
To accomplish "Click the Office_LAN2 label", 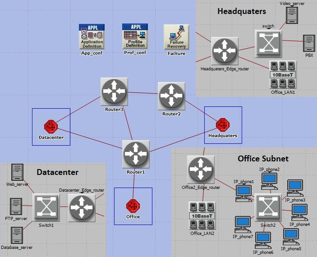I will (202, 234).
